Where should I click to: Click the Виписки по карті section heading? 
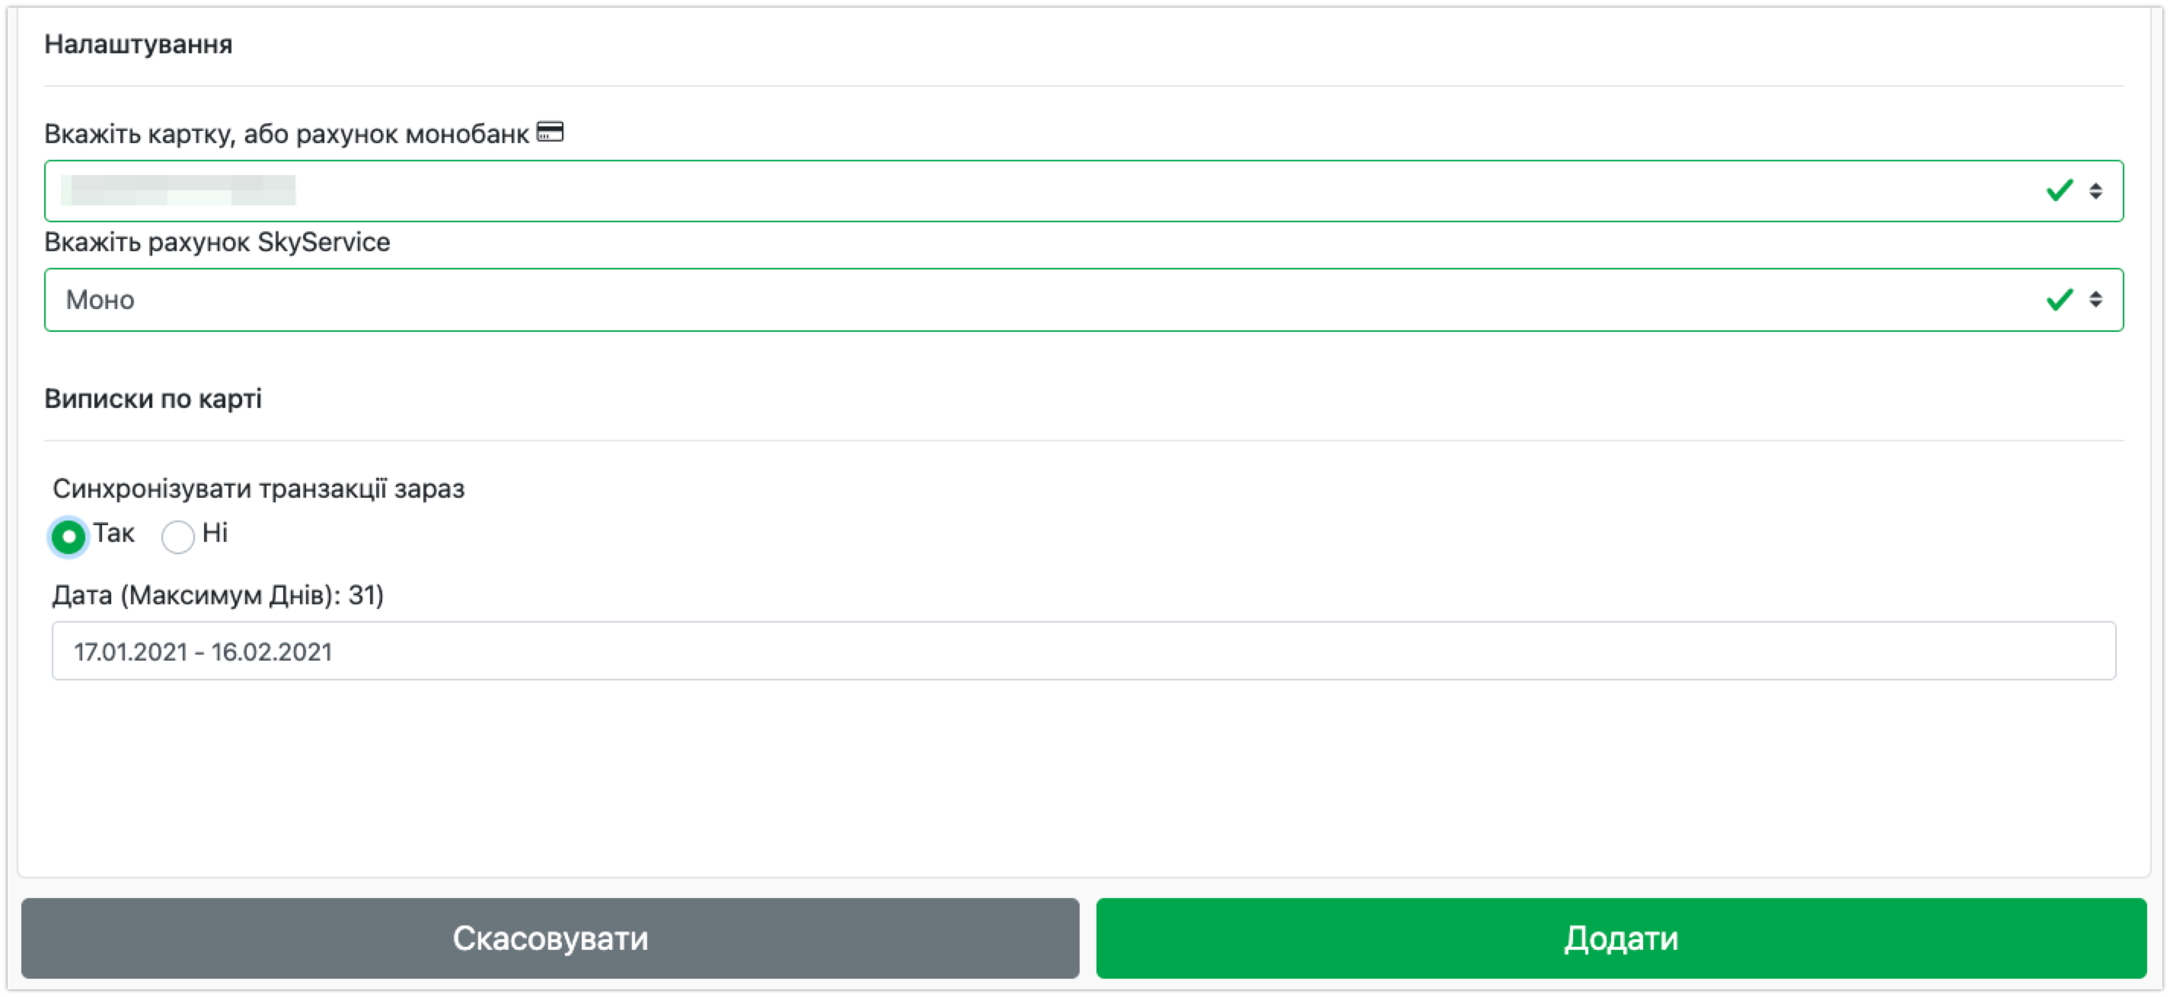click(x=152, y=398)
